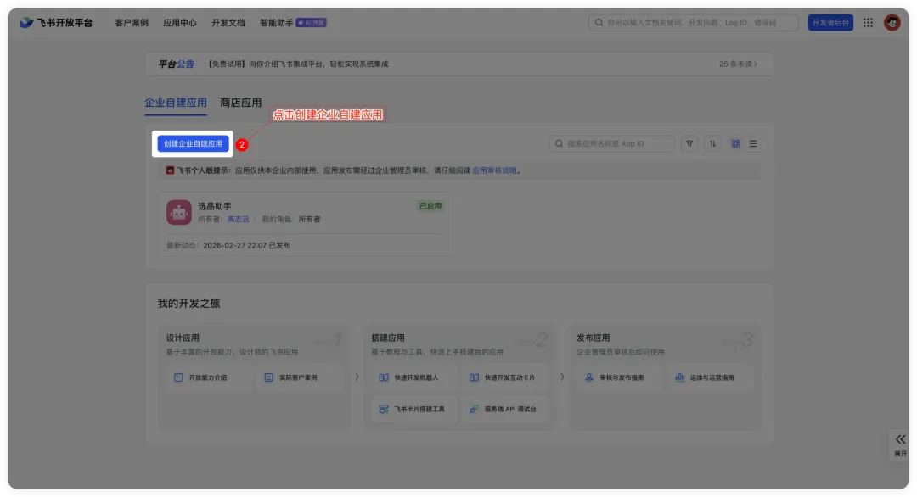Open 运维与运营指南
This screenshot has height=497, width=917.
click(712, 378)
